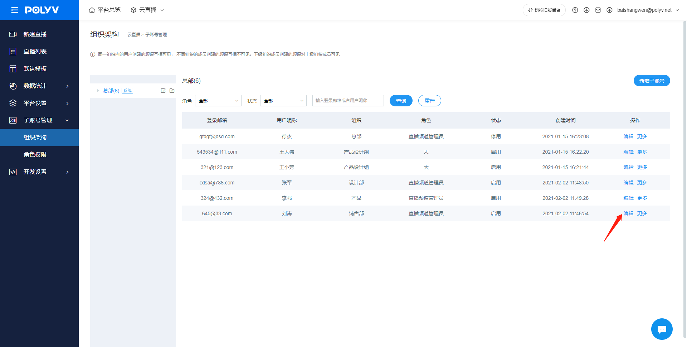Click the 设计部 organization cell

356,183
